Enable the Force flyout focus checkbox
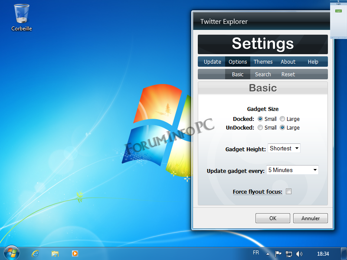Screen dimensions: 347x260 (288, 192)
